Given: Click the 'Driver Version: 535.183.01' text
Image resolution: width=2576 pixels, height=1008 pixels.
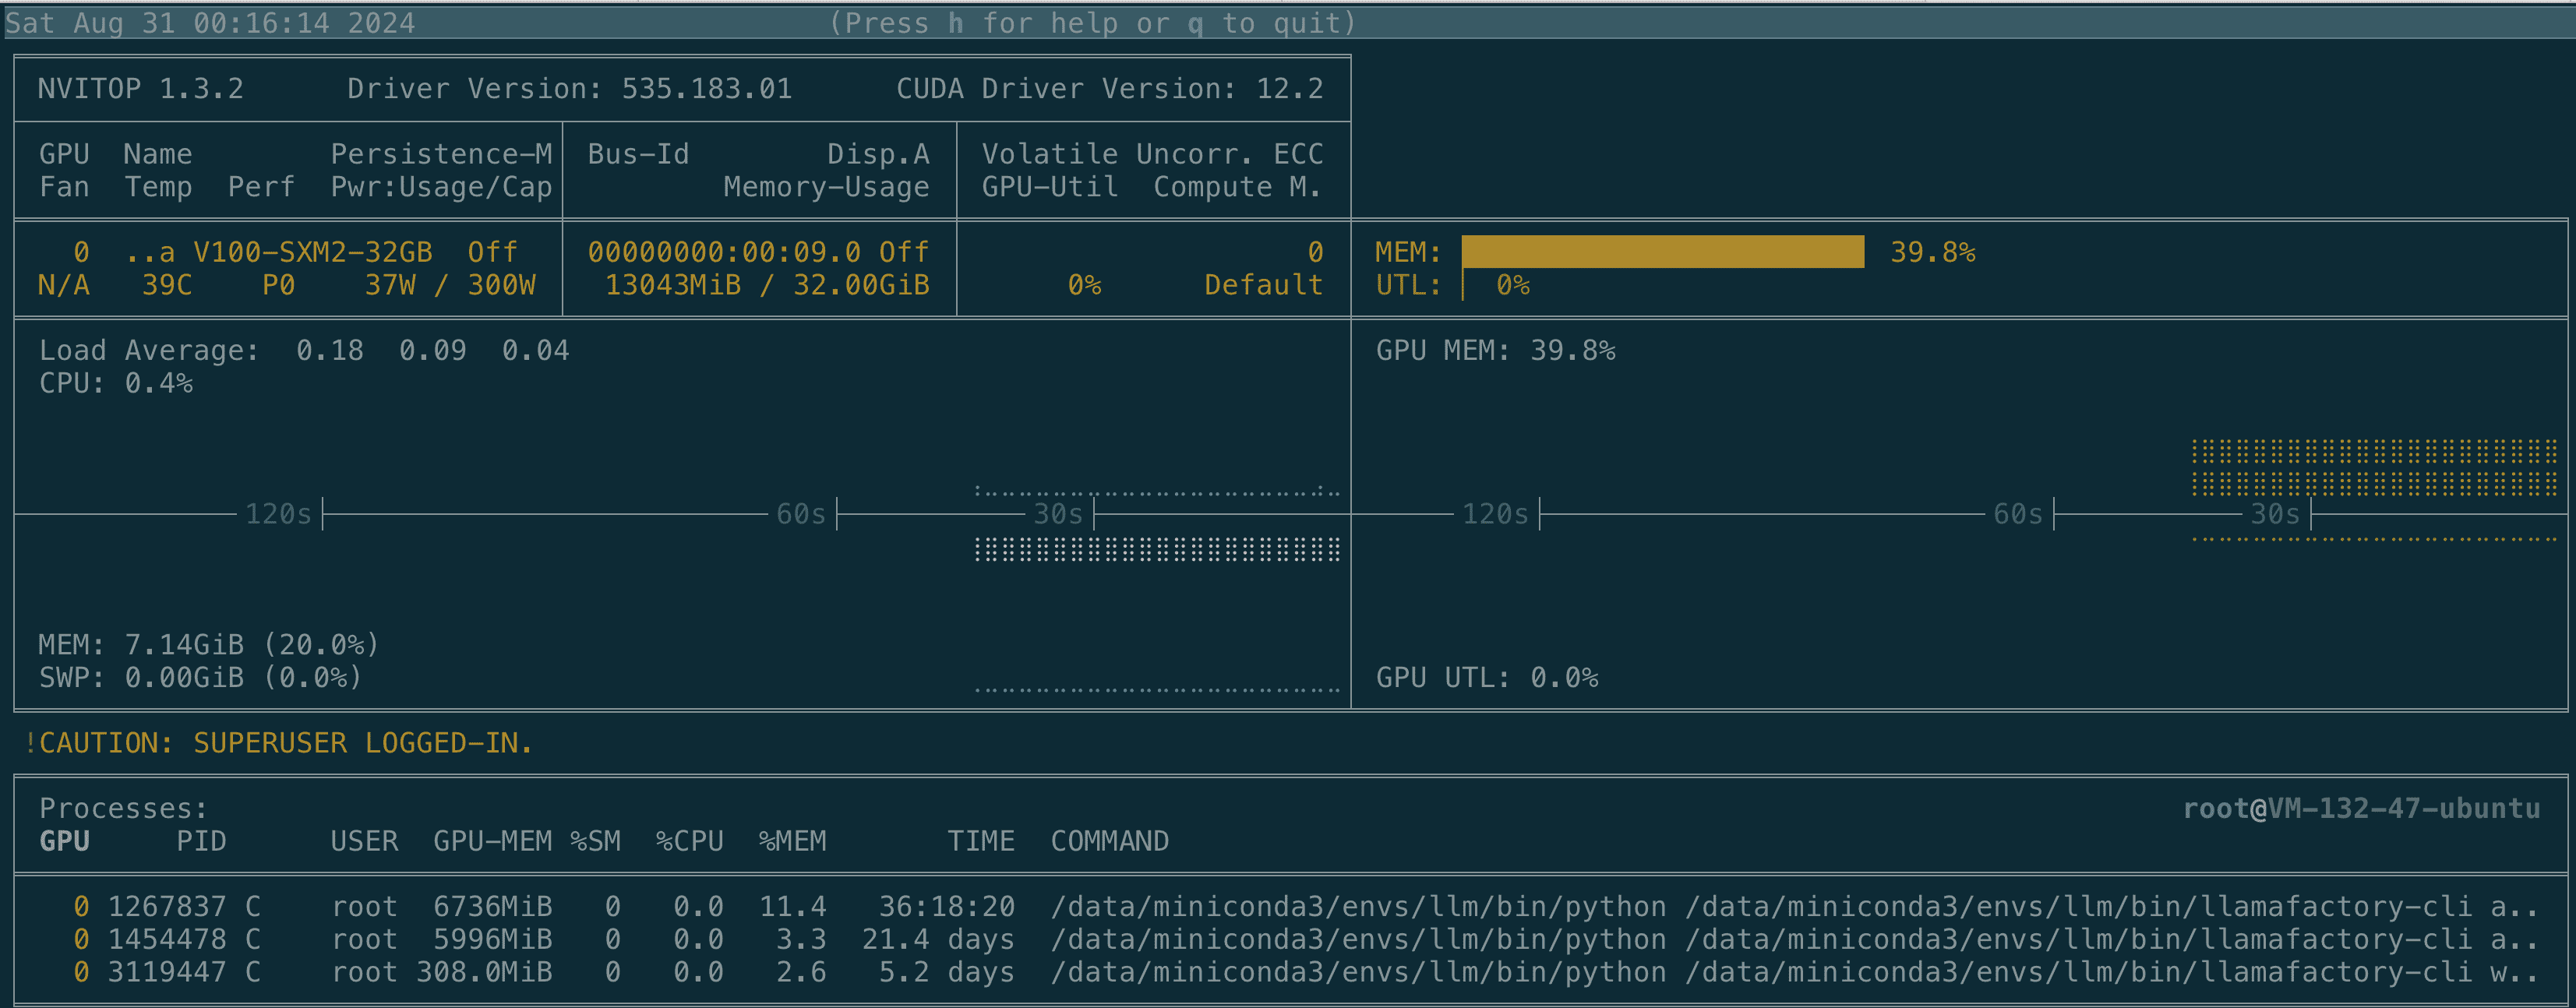Looking at the screenshot, I should tap(569, 89).
